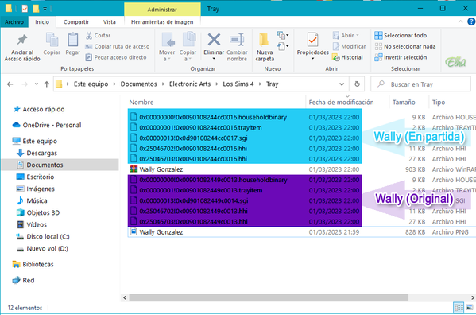Switch to details view icon in status bar
Screen dimensions: 476x315
coord(459,308)
